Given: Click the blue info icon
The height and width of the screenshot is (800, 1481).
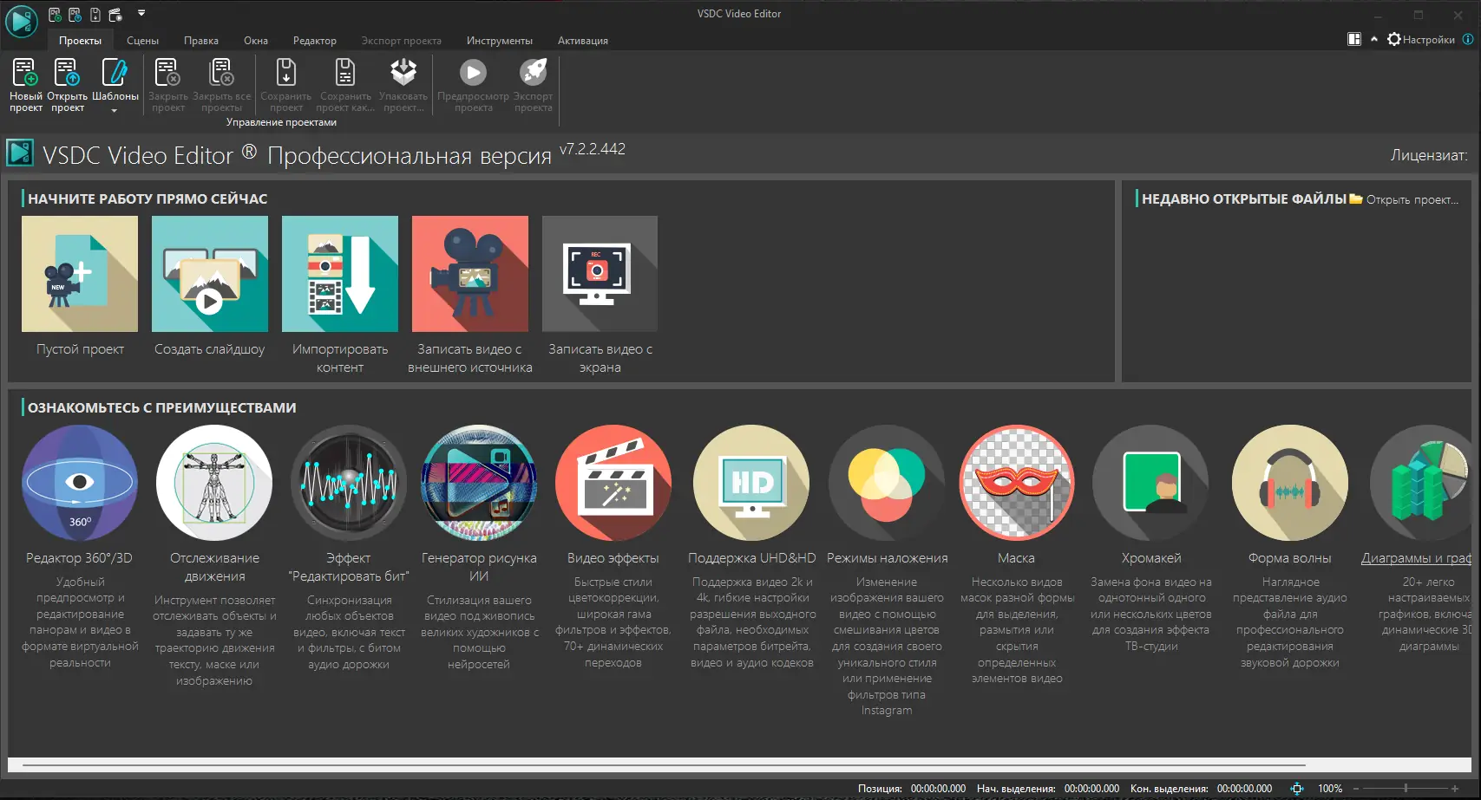Looking at the screenshot, I should click(1468, 39).
